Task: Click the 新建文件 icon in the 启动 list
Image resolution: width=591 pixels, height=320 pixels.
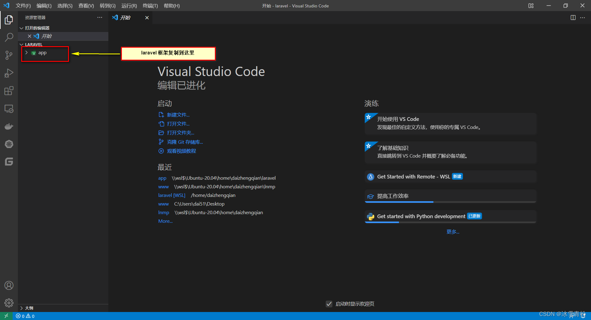Action: pos(161,115)
